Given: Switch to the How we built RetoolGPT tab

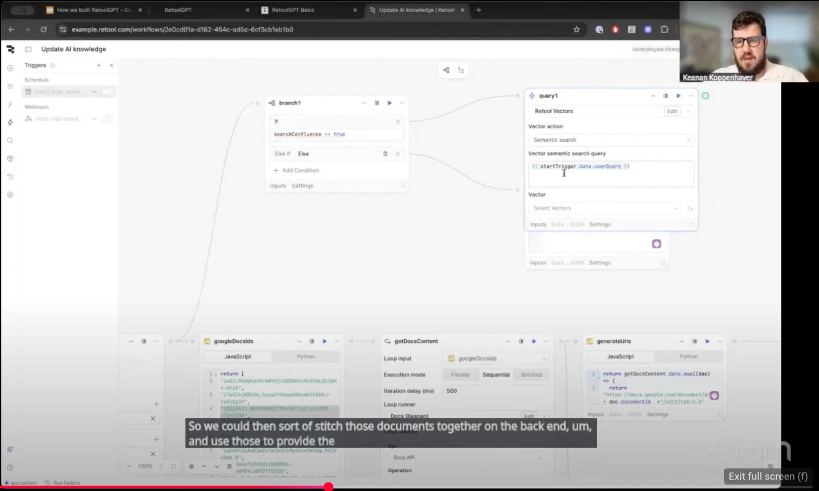Looking at the screenshot, I should [x=94, y=10].
